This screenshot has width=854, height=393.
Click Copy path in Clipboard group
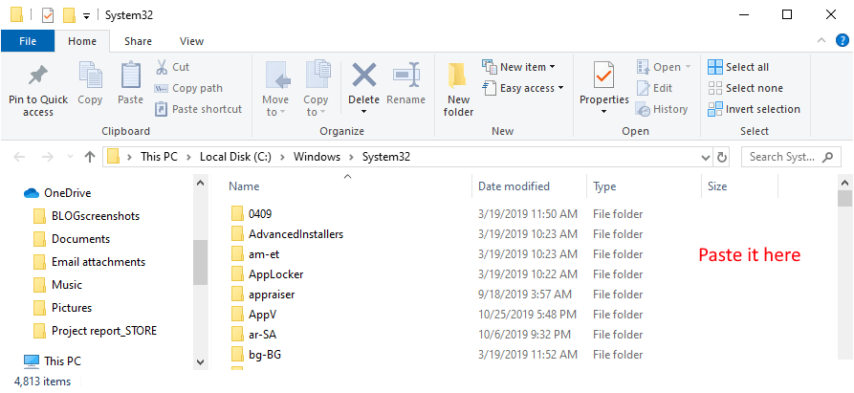(188, 88)
